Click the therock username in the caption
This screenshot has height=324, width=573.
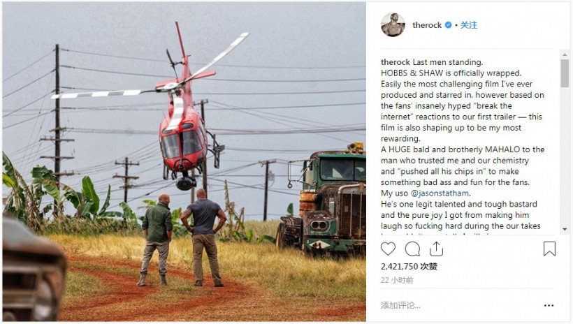[x=396, y=62]
